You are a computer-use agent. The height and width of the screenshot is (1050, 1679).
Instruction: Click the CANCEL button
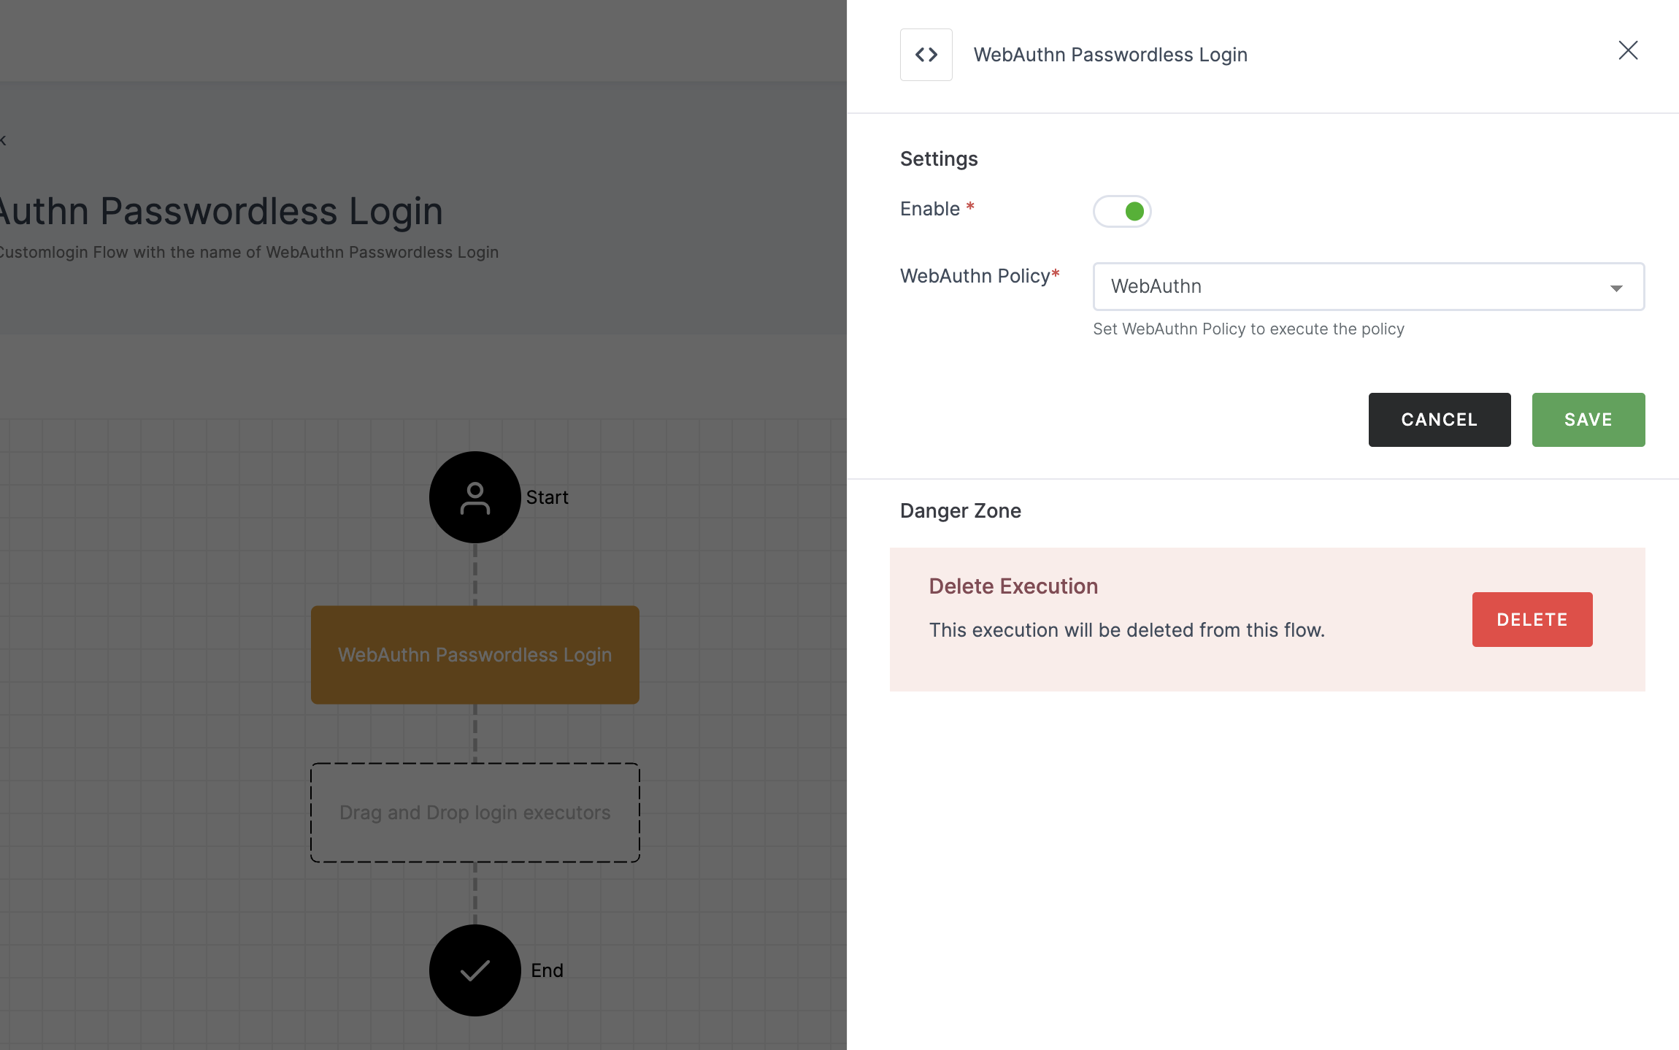pyautogui.click(x=1438, y=420)
